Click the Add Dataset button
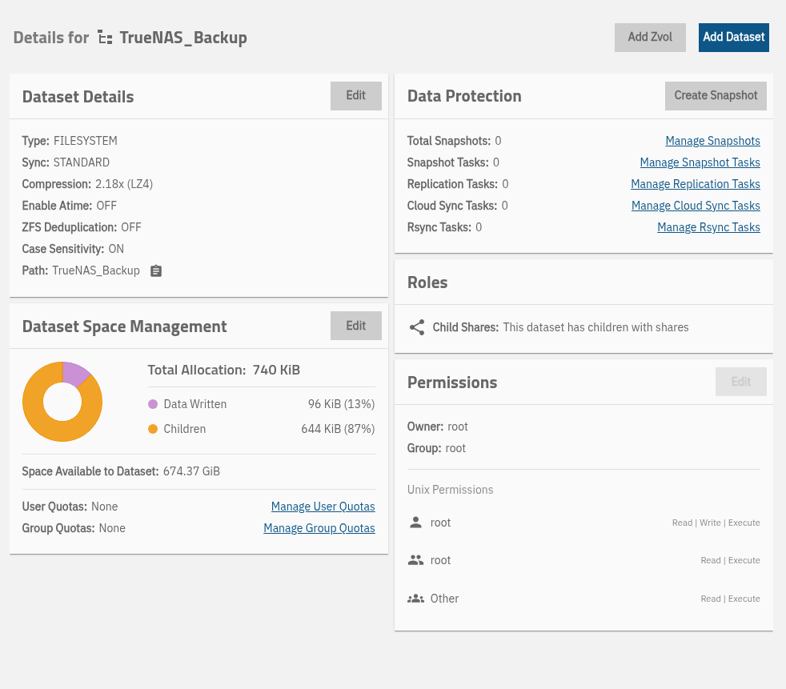The image size is (786, 689). [733, 37]
